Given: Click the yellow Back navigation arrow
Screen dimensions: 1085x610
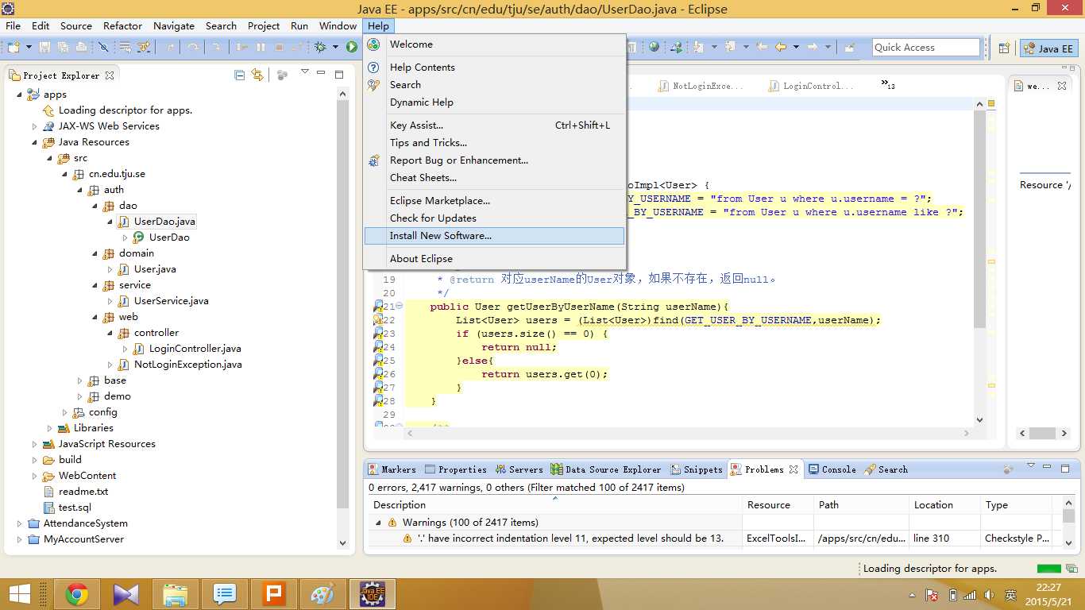Looking at the screenshot, I should 781,48.
